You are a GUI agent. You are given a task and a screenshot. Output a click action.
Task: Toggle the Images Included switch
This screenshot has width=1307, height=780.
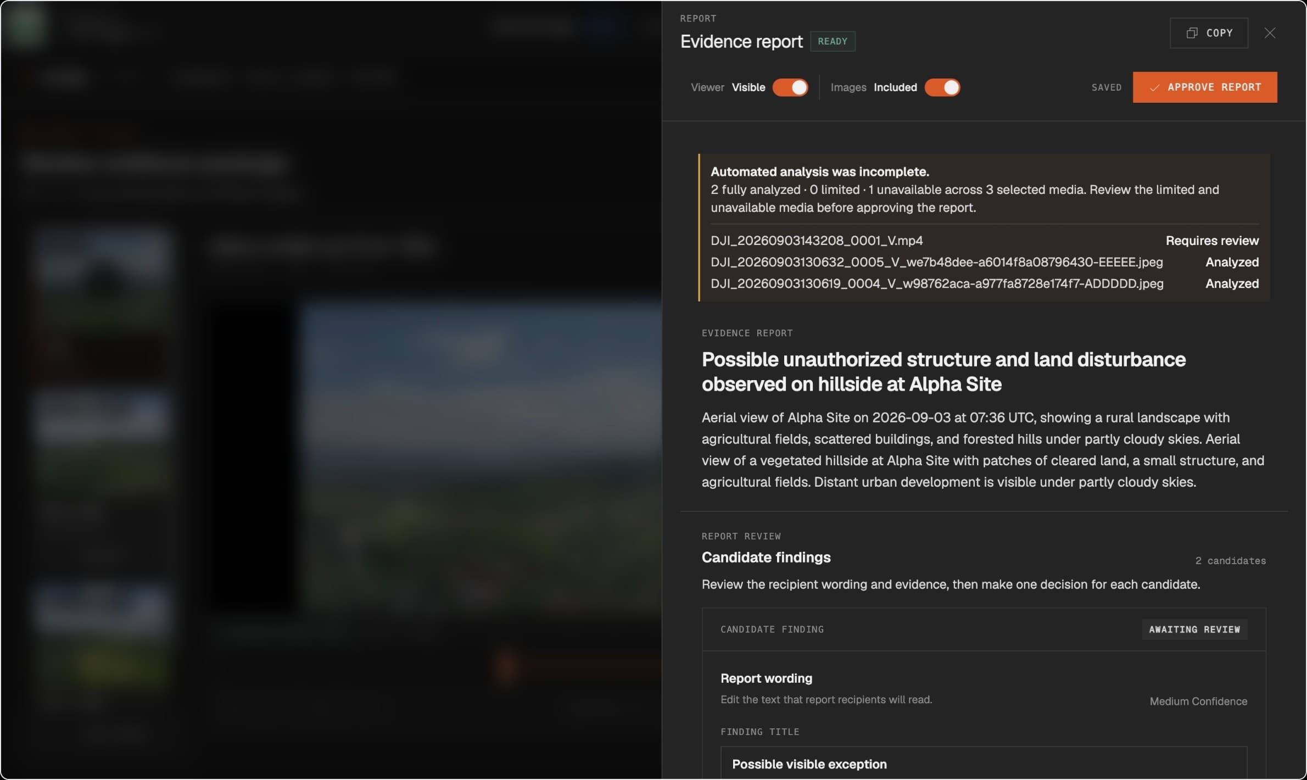(942, 87)
